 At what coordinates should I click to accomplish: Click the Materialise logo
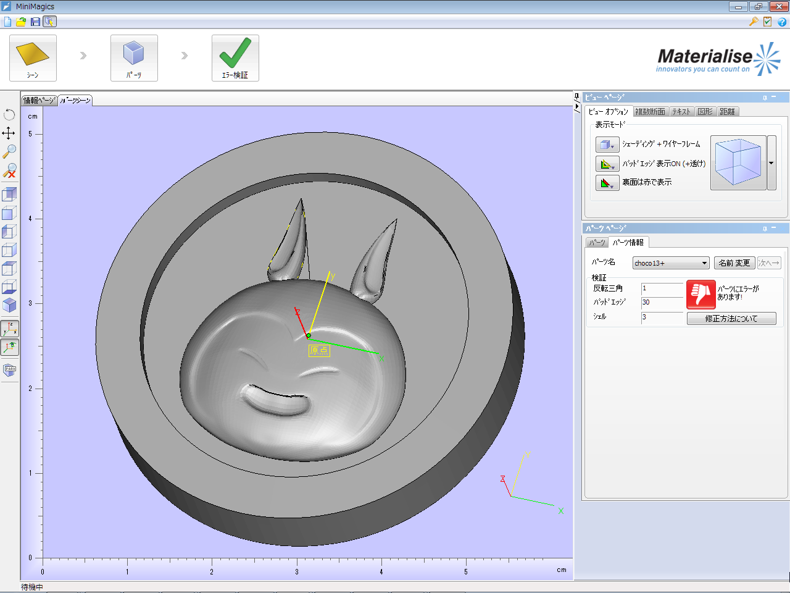pyautogui.click(x=719, y=59)
